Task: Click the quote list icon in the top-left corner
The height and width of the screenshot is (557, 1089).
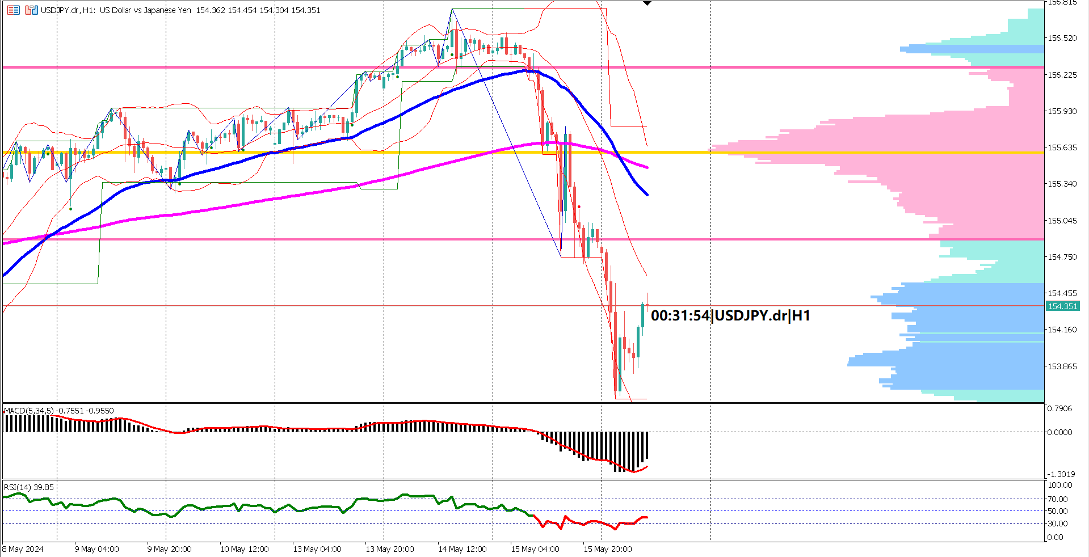Action: [13, 10]
